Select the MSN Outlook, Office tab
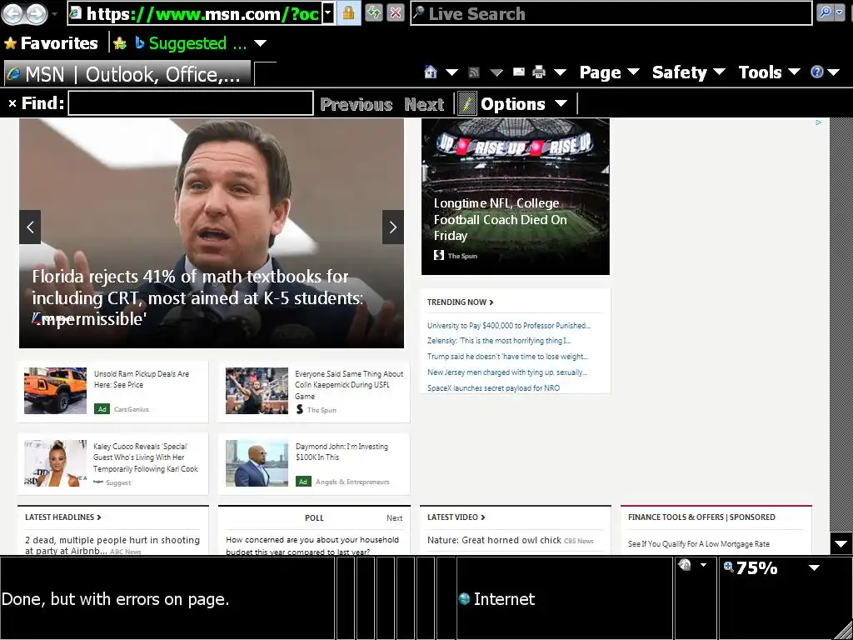Image resolution: width=853 pixels, height=640 pixels. [127, 74]
